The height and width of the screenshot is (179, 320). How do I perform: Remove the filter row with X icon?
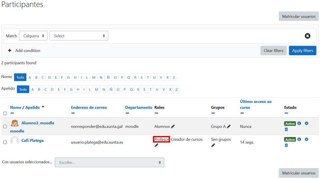pos(307,36)
